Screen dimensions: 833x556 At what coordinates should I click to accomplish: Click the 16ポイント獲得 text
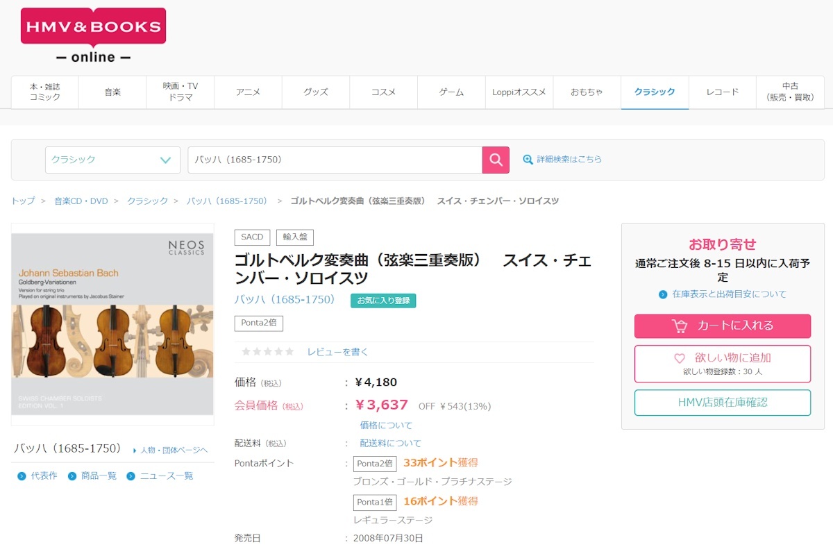[441, 501]
